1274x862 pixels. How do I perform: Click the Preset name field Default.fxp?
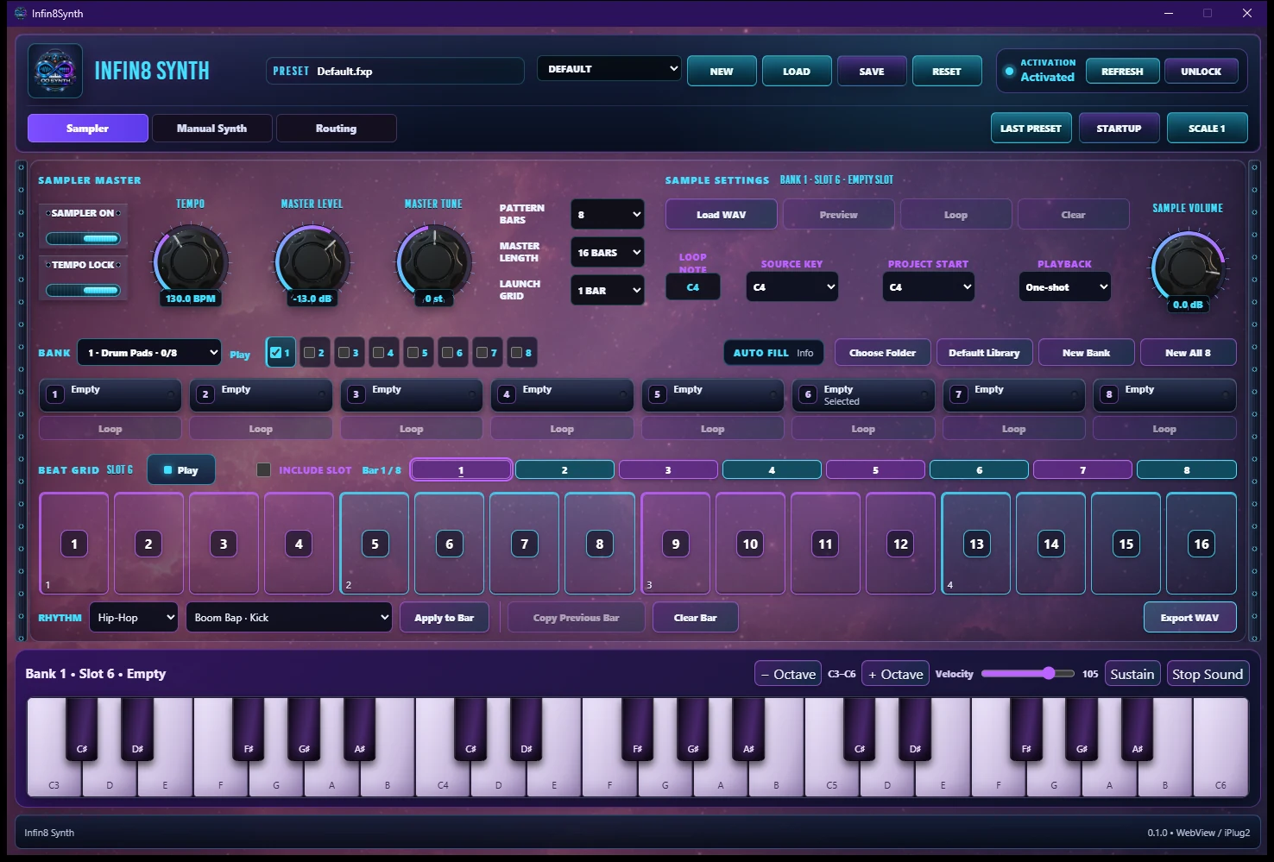coord(395,71)
